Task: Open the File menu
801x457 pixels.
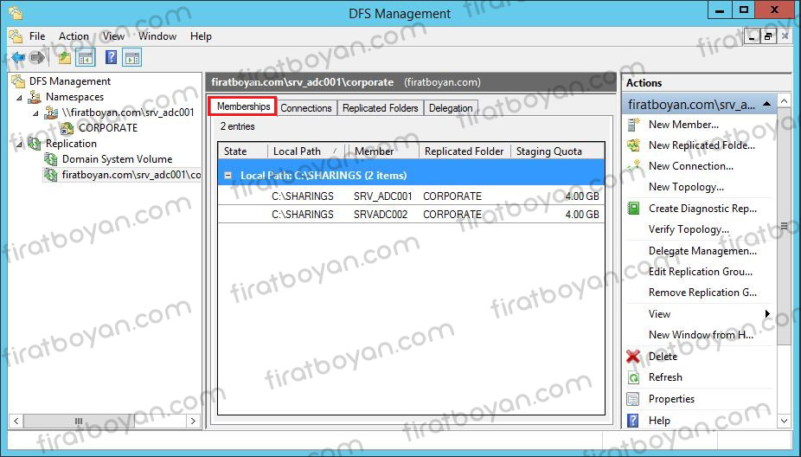Action: point(37,36)
